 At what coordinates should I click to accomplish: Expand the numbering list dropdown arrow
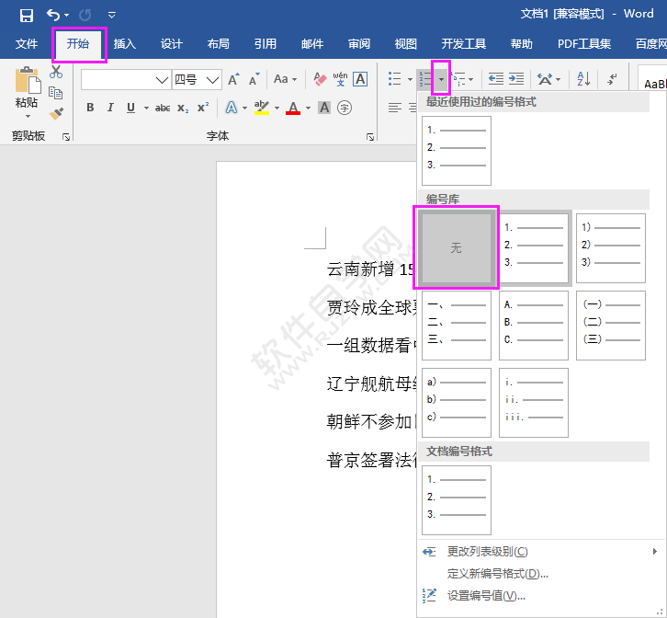click(442, 80)
